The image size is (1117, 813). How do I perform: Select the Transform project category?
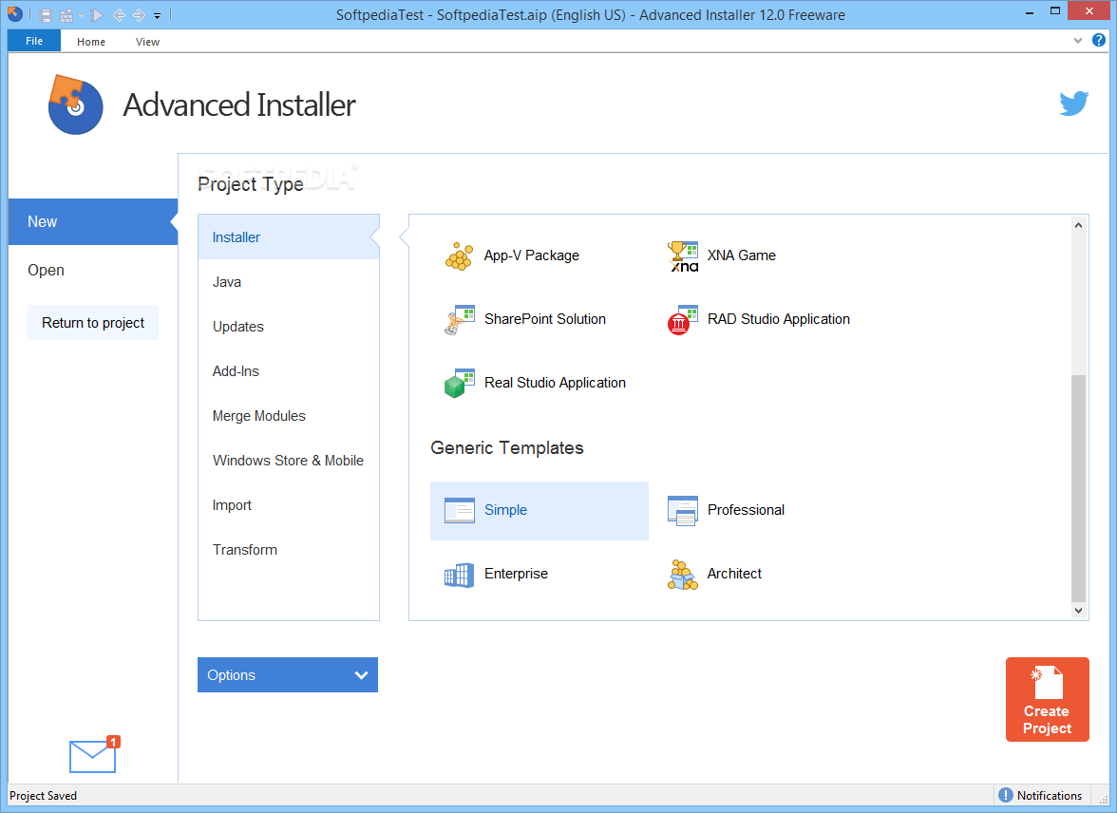coord(289,550)
